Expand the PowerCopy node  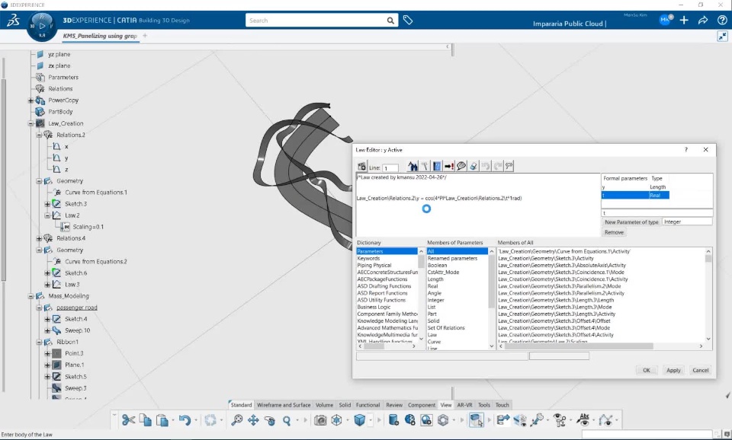pyautogui.click(x=30, y=100)
